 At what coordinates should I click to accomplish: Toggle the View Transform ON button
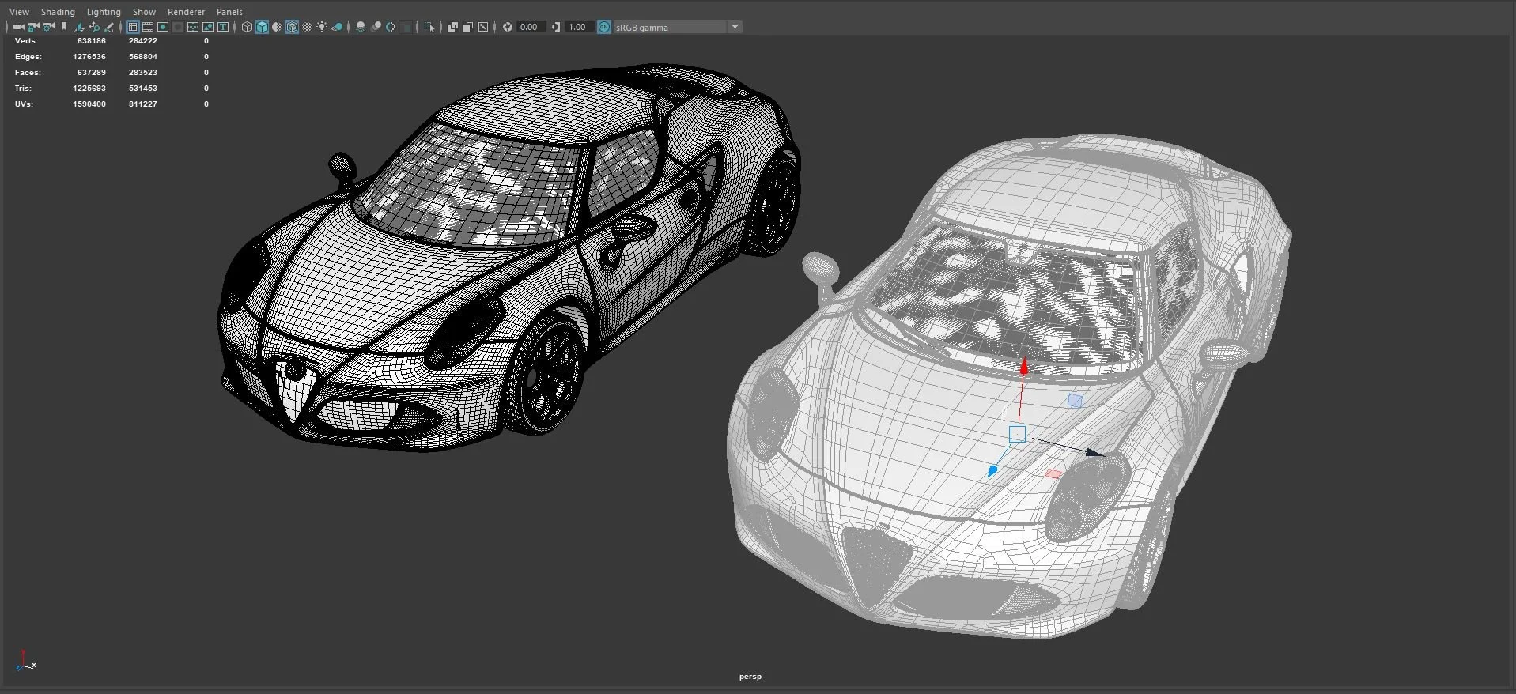click(603, 27)
